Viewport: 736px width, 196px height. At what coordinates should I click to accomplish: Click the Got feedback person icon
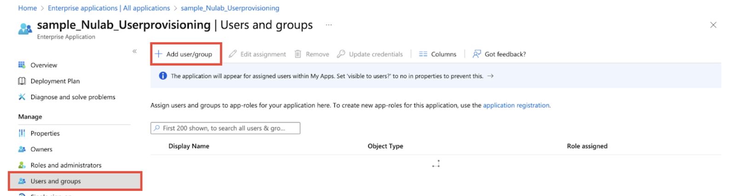(x=477, y=54)
